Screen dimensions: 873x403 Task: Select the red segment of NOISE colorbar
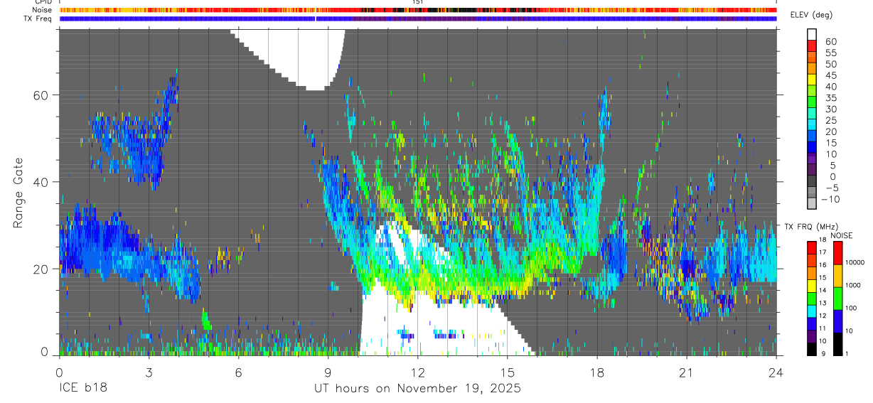pyautogui.click(x=837, y=253)
